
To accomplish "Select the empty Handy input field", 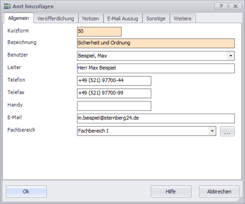I will point(114,106).
